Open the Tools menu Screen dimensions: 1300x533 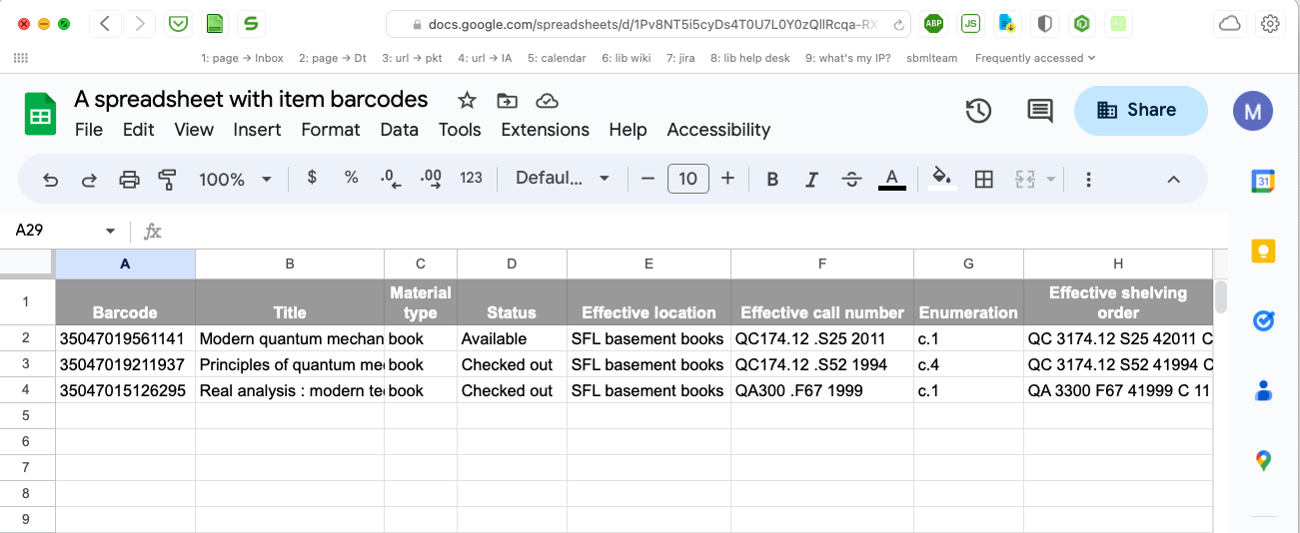pyautogui.click(x=460, y=130)
